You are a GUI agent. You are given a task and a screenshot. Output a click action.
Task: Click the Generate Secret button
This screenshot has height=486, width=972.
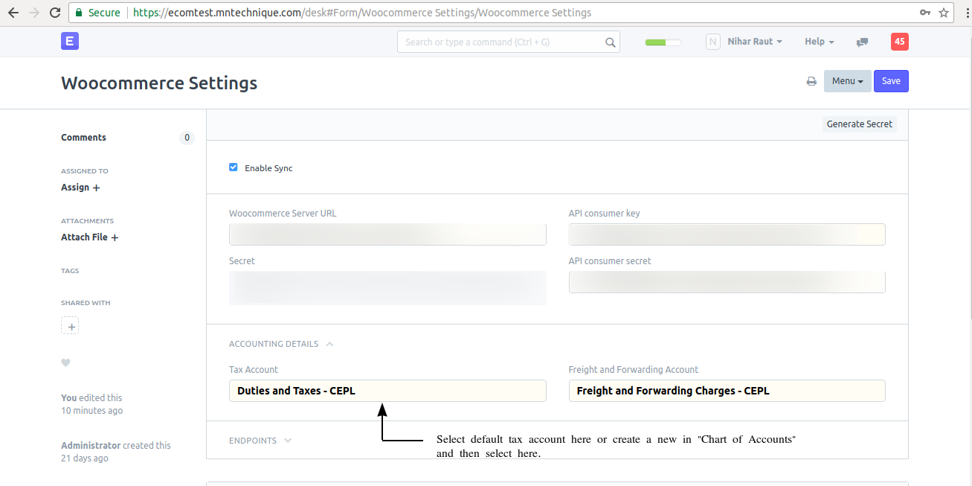click(860, 124)
